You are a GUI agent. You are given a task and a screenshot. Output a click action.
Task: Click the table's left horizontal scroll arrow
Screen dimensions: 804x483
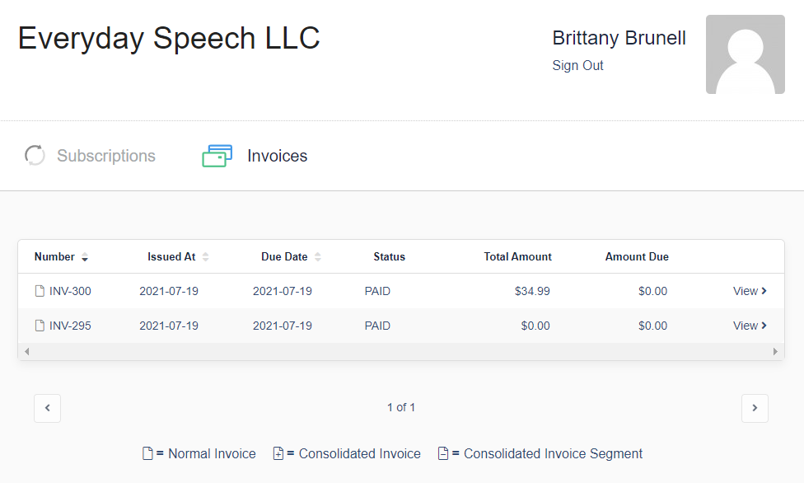[26, 352]
